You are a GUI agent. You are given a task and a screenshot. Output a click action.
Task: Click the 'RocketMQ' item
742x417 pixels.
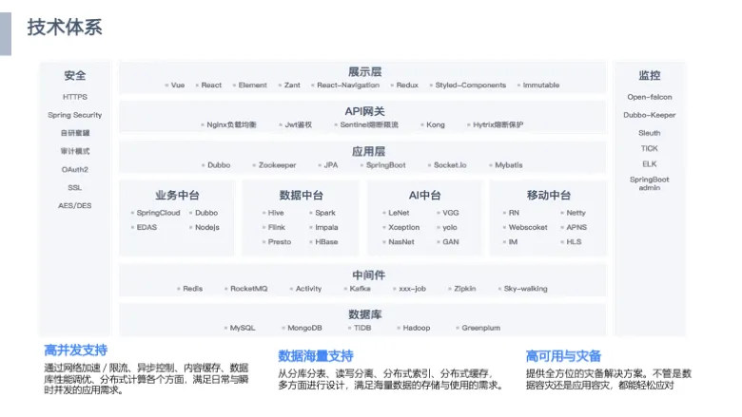click(249, 289)
